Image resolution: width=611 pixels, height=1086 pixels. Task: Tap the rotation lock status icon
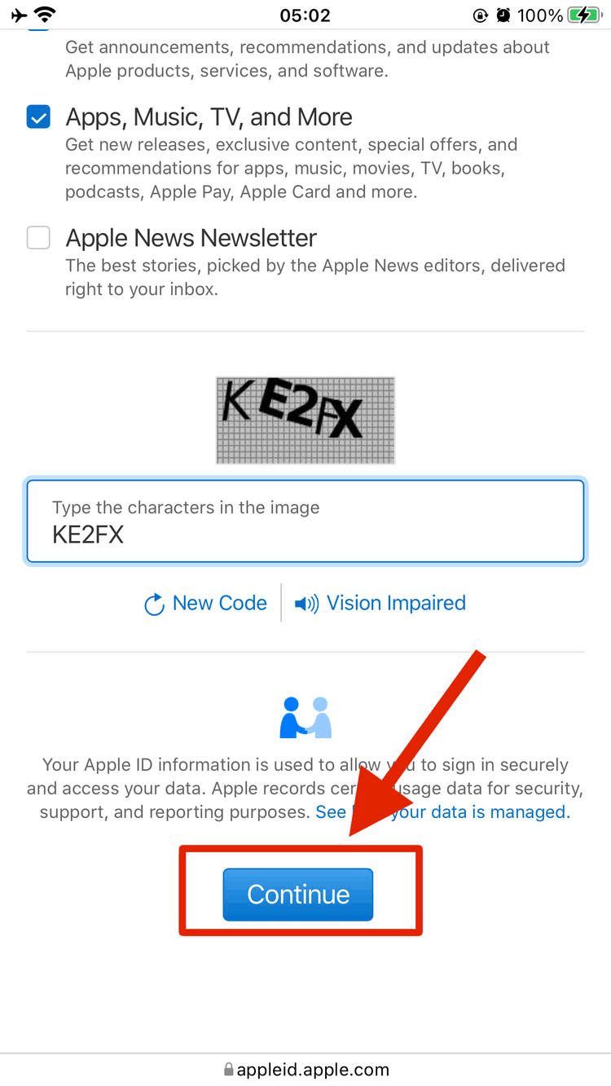(x=480, y=15)
